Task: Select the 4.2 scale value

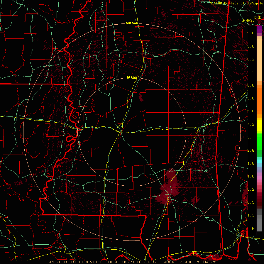Action: [251, 124]
